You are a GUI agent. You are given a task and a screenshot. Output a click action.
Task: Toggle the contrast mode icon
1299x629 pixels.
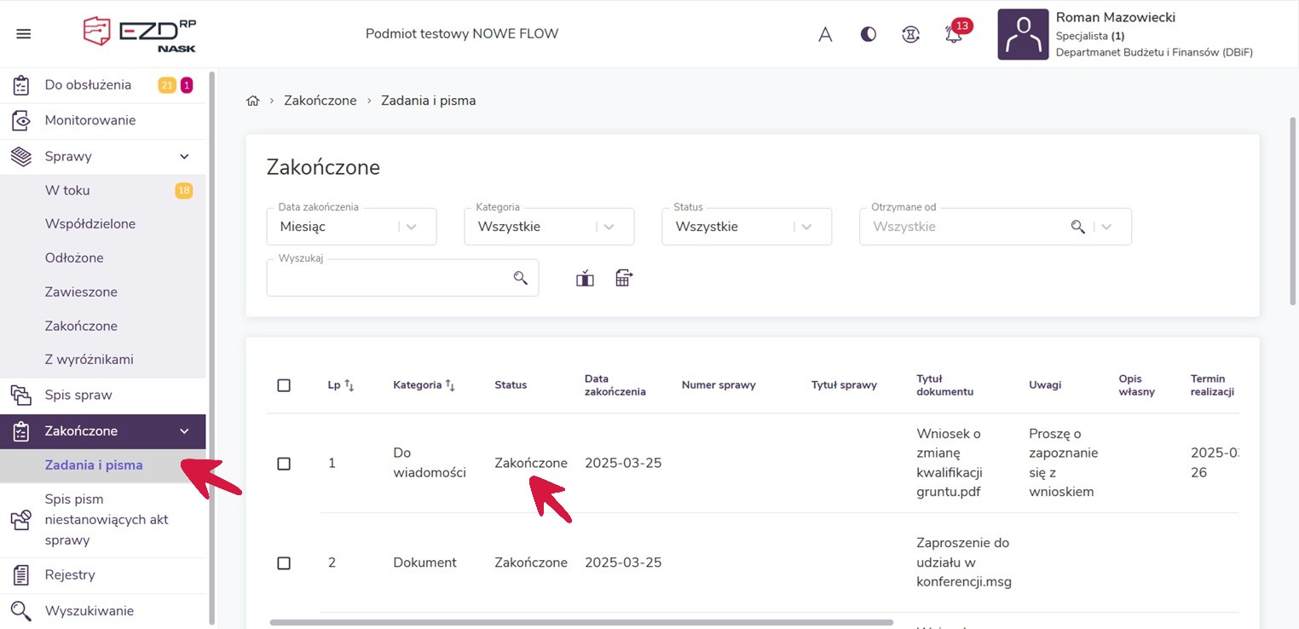(868, 35)
